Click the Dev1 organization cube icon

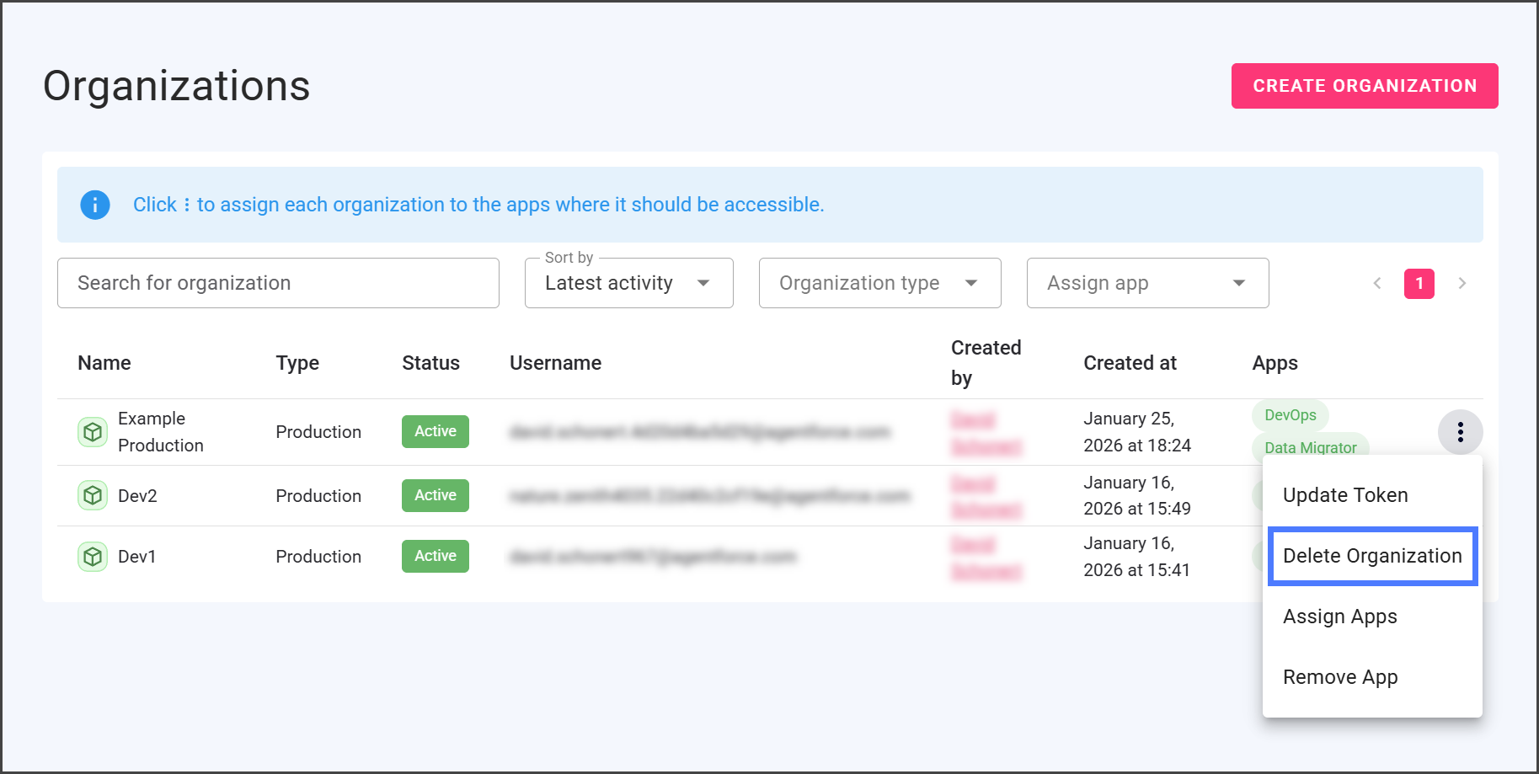[x=93, y=557]
